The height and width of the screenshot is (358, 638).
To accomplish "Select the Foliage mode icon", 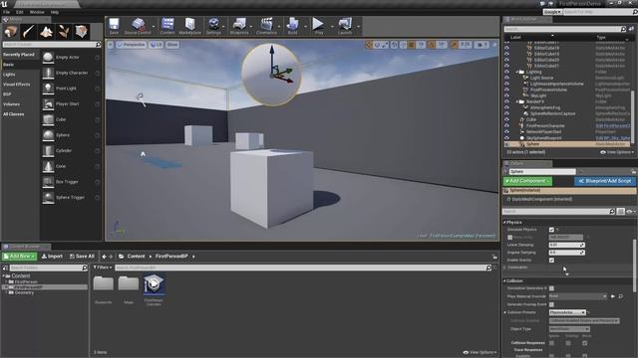I will 64,32.
